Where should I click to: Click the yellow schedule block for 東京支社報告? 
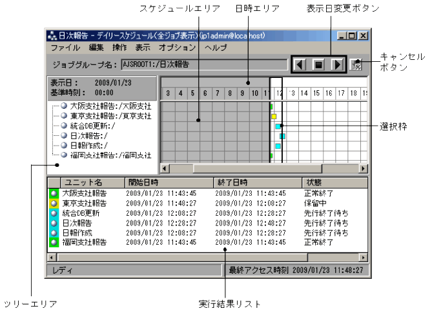pos(274,117)
